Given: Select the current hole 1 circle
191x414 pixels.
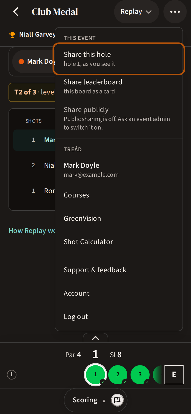Looking at the screenshot, I should pyautogui.click(x=95, y=374).
